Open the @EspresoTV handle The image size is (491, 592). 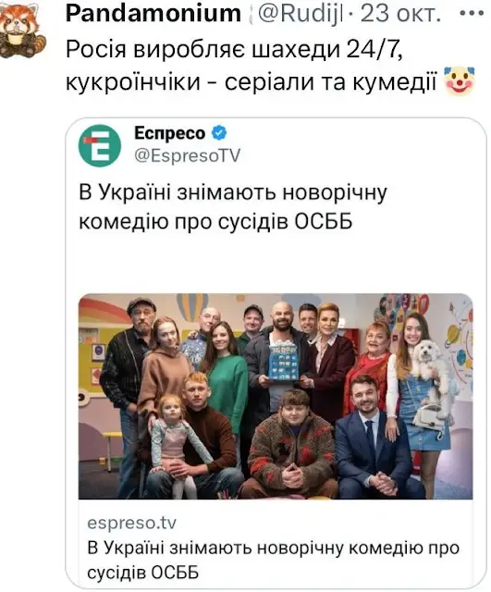pyautogui.click(x=187, y=155)
